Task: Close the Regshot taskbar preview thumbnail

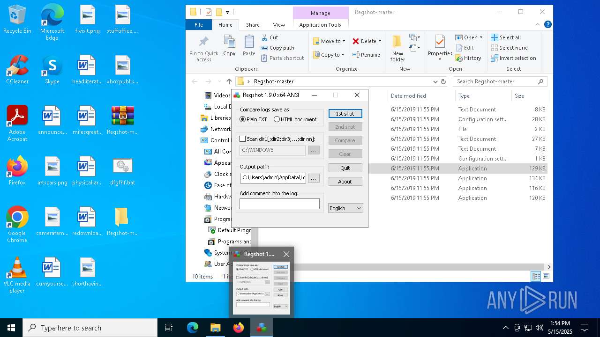Action: coord(286,254)
